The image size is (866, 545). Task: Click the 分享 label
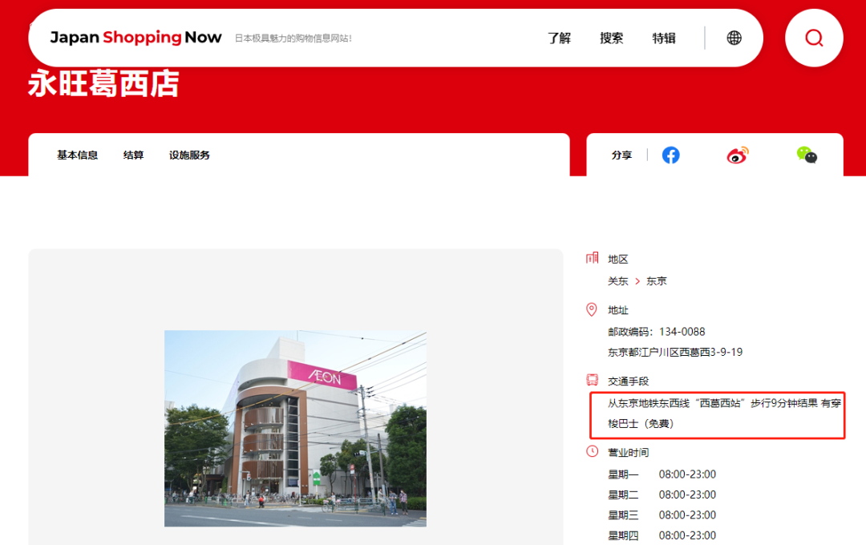pos(621,155)
